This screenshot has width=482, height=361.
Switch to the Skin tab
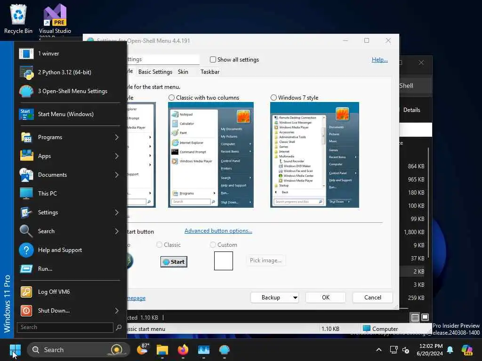(x=183, y=72)
